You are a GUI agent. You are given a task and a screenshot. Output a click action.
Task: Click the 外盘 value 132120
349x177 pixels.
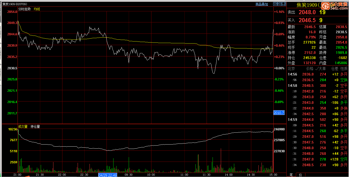tap(310, 63)
